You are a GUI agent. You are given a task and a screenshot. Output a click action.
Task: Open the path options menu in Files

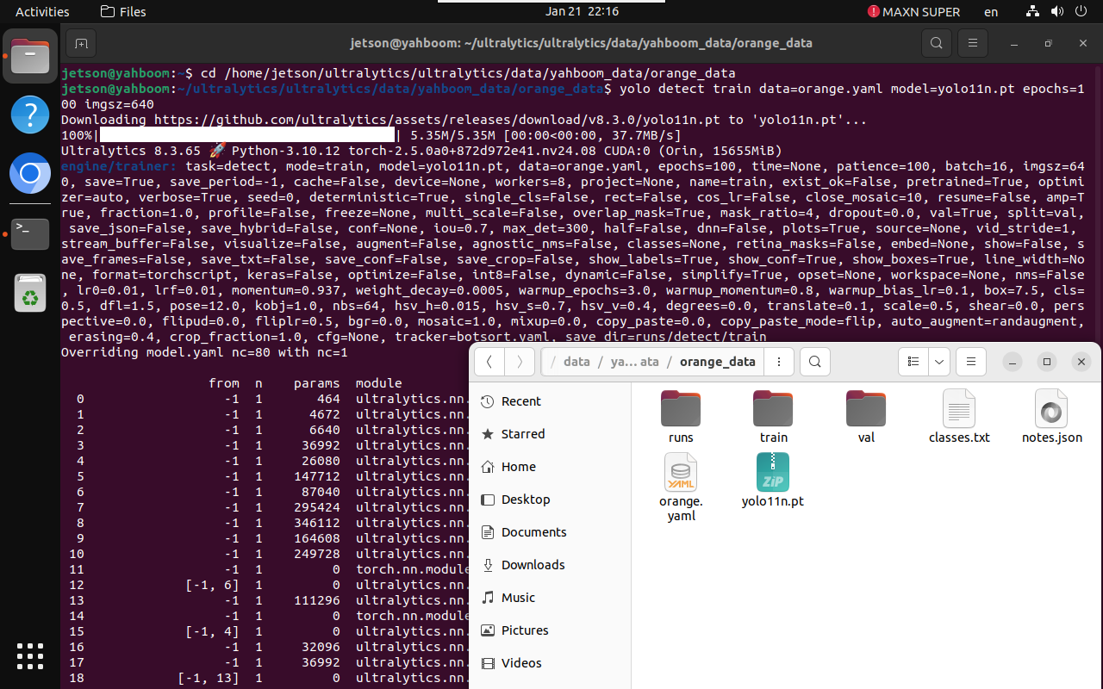pos(779,362)
